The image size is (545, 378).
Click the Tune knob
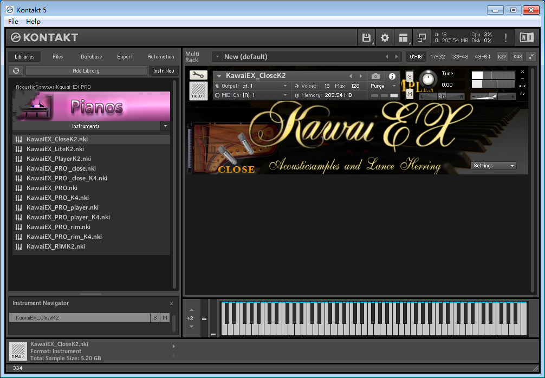click(428, 79)
